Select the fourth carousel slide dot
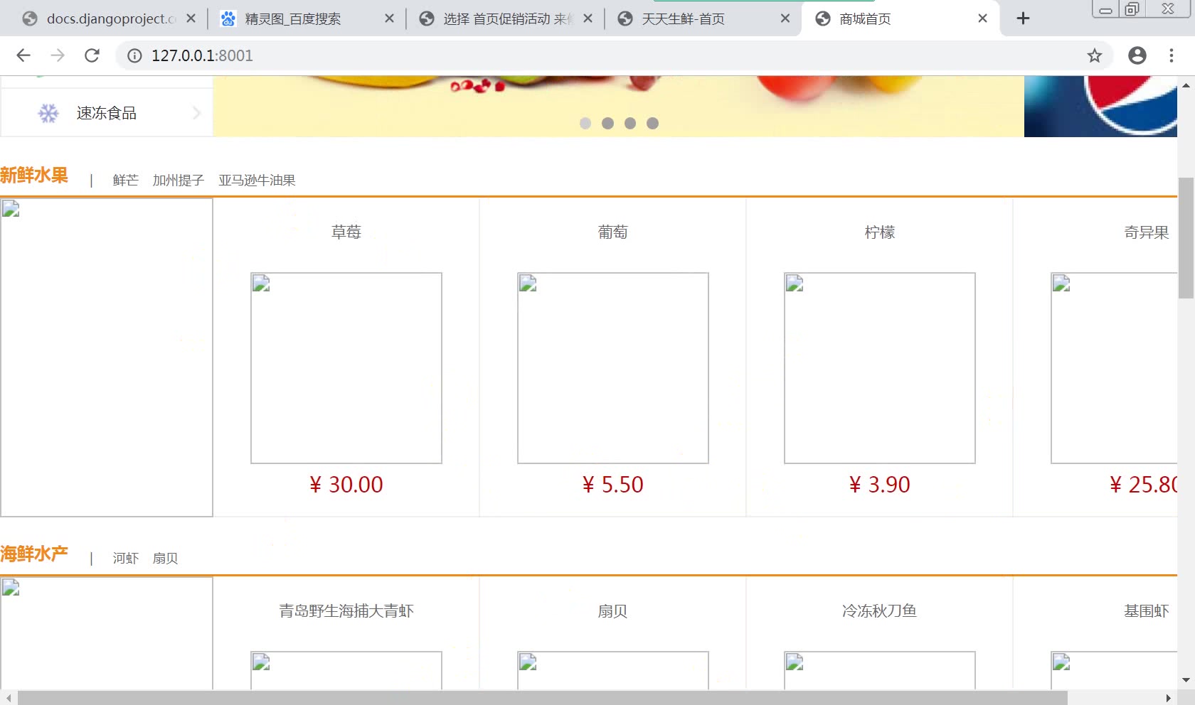 point(652,123)
